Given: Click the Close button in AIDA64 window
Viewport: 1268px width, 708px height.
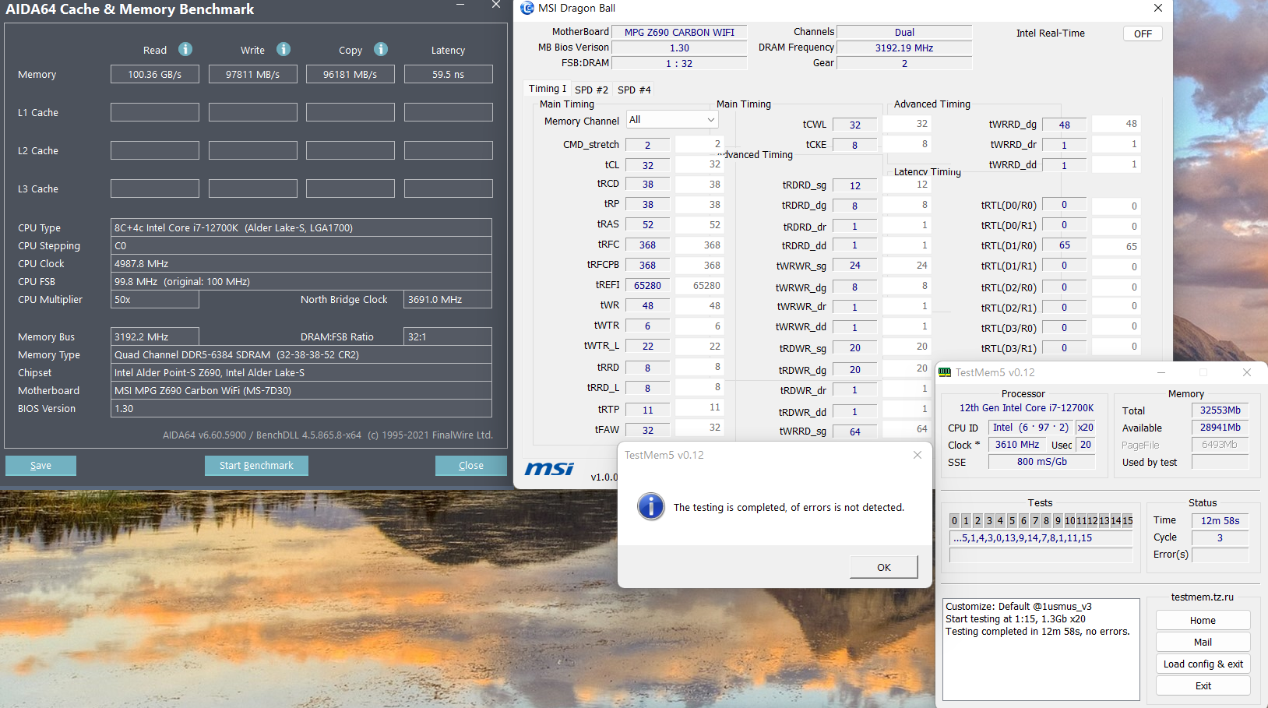Looking at the screenshot, I should pos(471,466).
